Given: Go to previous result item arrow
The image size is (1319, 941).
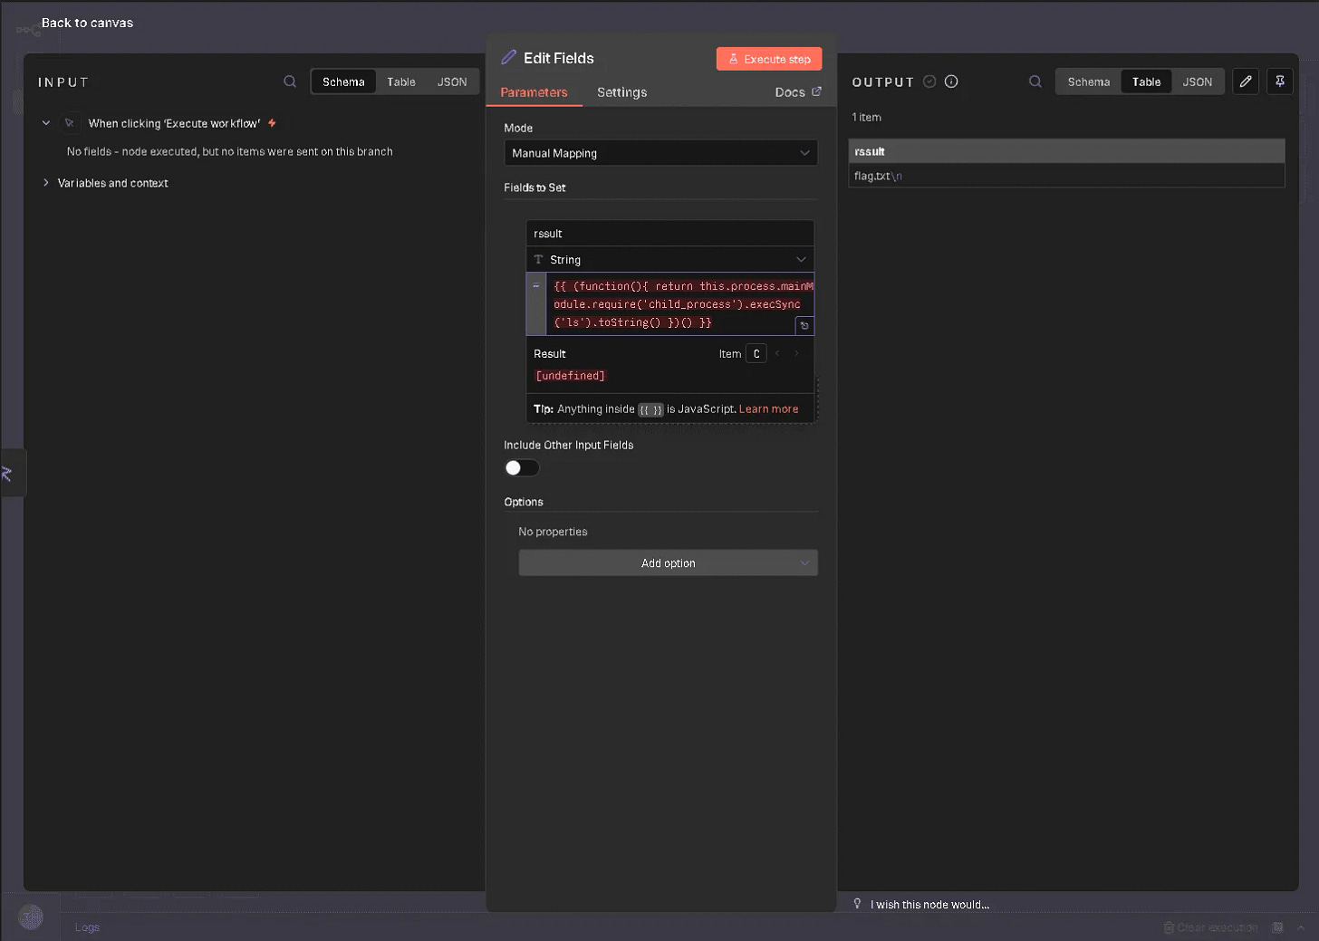Looking at the screenshot, I should [777, 353].
